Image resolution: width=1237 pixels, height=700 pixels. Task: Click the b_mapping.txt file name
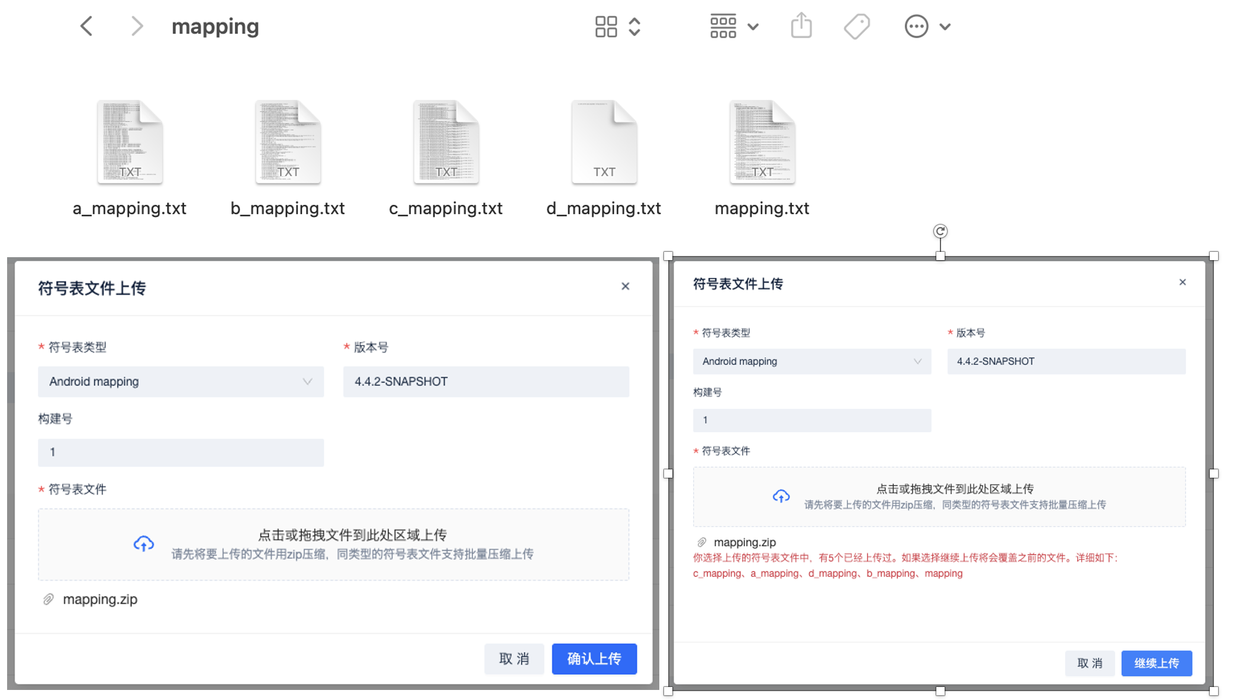coord(288,209)
